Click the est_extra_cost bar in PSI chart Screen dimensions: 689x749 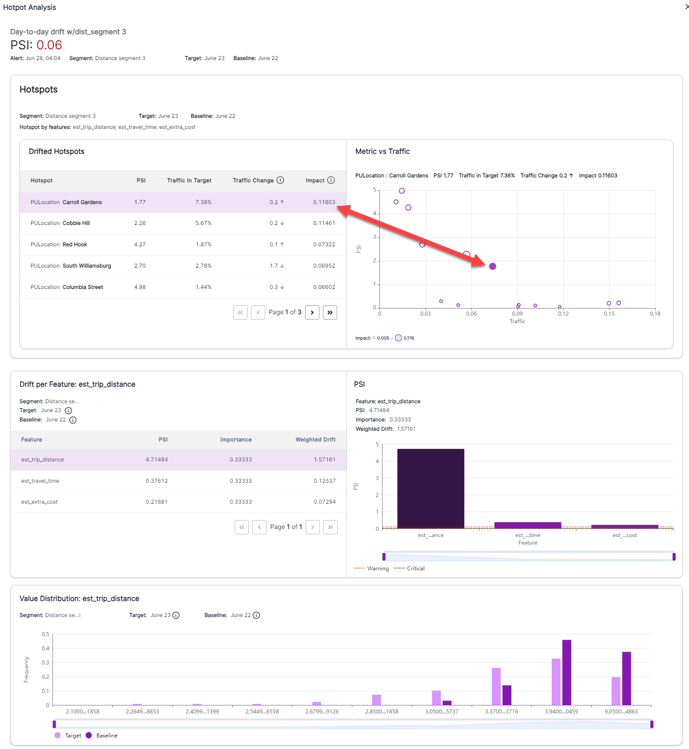[625, 527]
